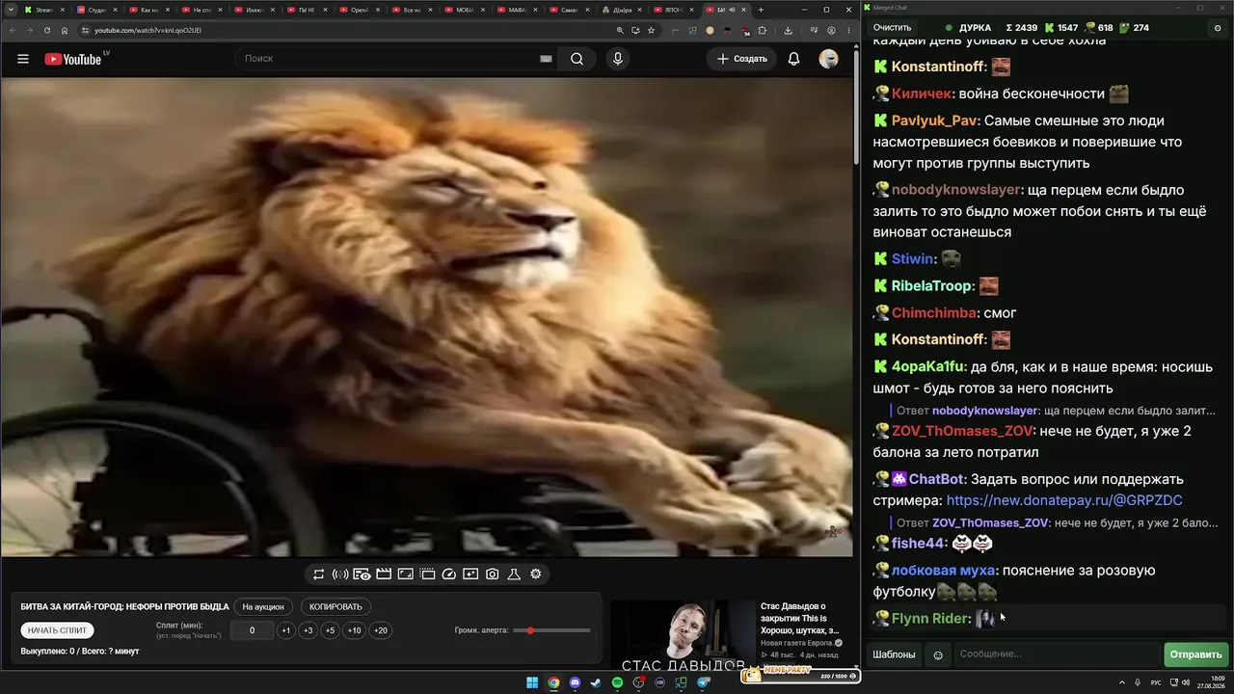Viewport: 1234px width, 694px height.
Task: Switch to the МАФИ browser tab
Action: click(518, 10)
